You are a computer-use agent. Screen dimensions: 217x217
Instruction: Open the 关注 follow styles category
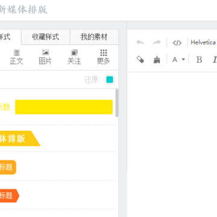[x=74, y=57]
